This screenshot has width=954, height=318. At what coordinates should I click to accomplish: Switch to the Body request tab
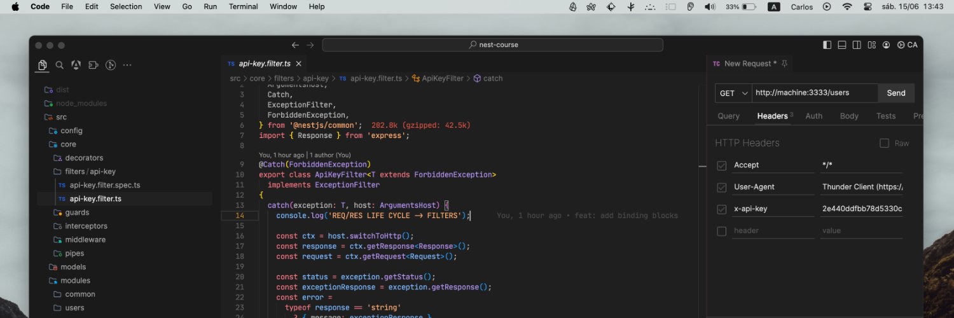point(849,116)
